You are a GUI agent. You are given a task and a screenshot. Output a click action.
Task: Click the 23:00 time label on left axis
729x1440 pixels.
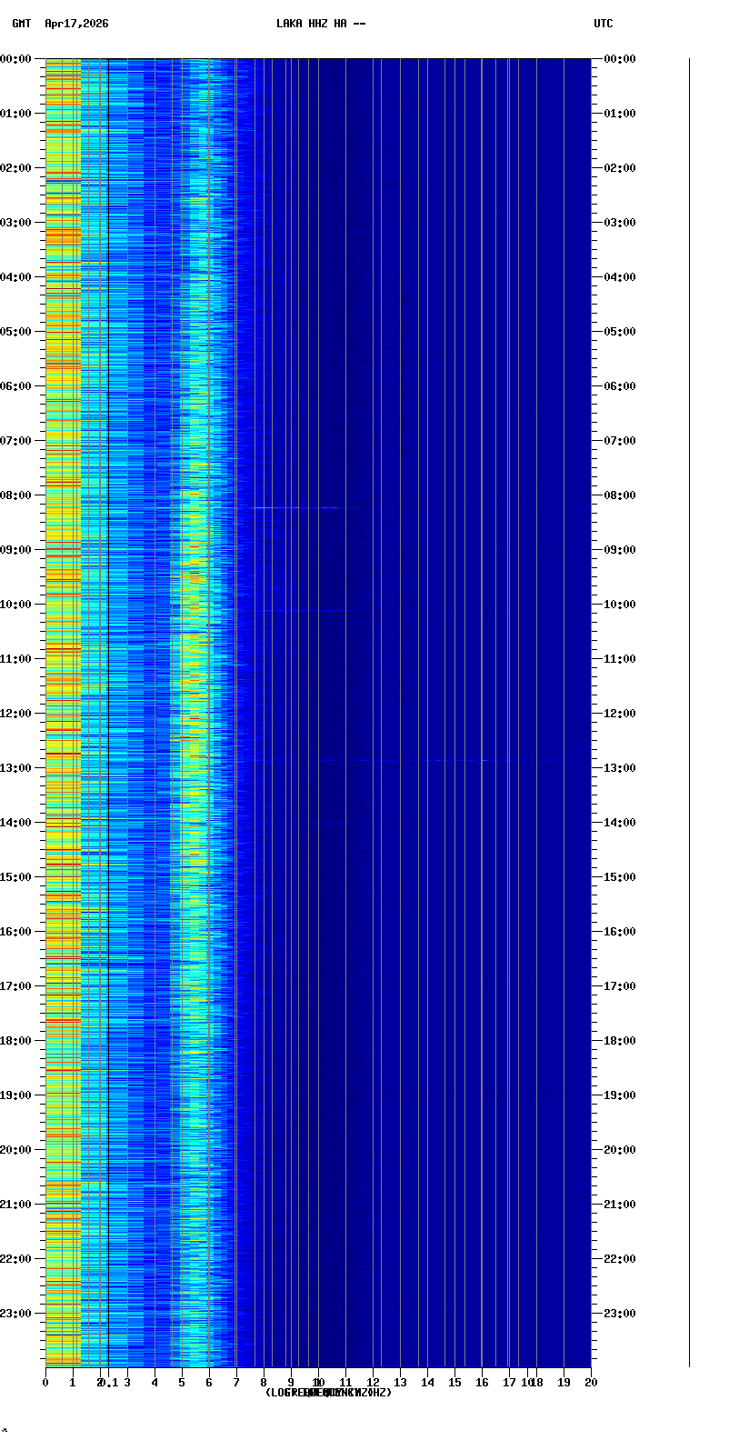[x=15, y=1314]
